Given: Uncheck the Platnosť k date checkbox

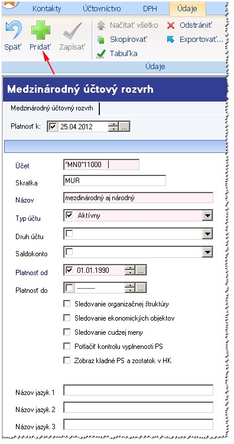Looking at the screenshot, I should (53, 126).
